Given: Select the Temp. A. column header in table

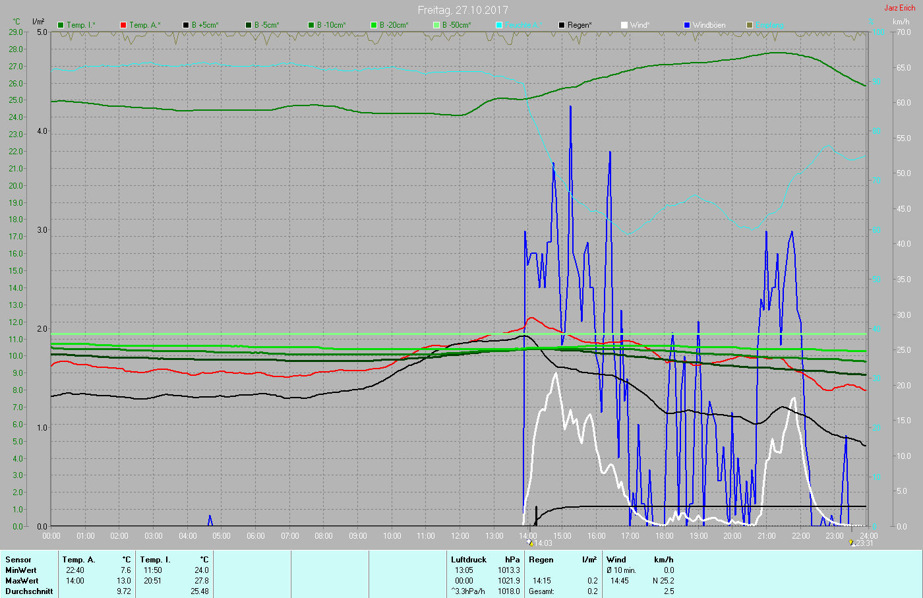Looking at the screenshot, I should coord(78,560).
